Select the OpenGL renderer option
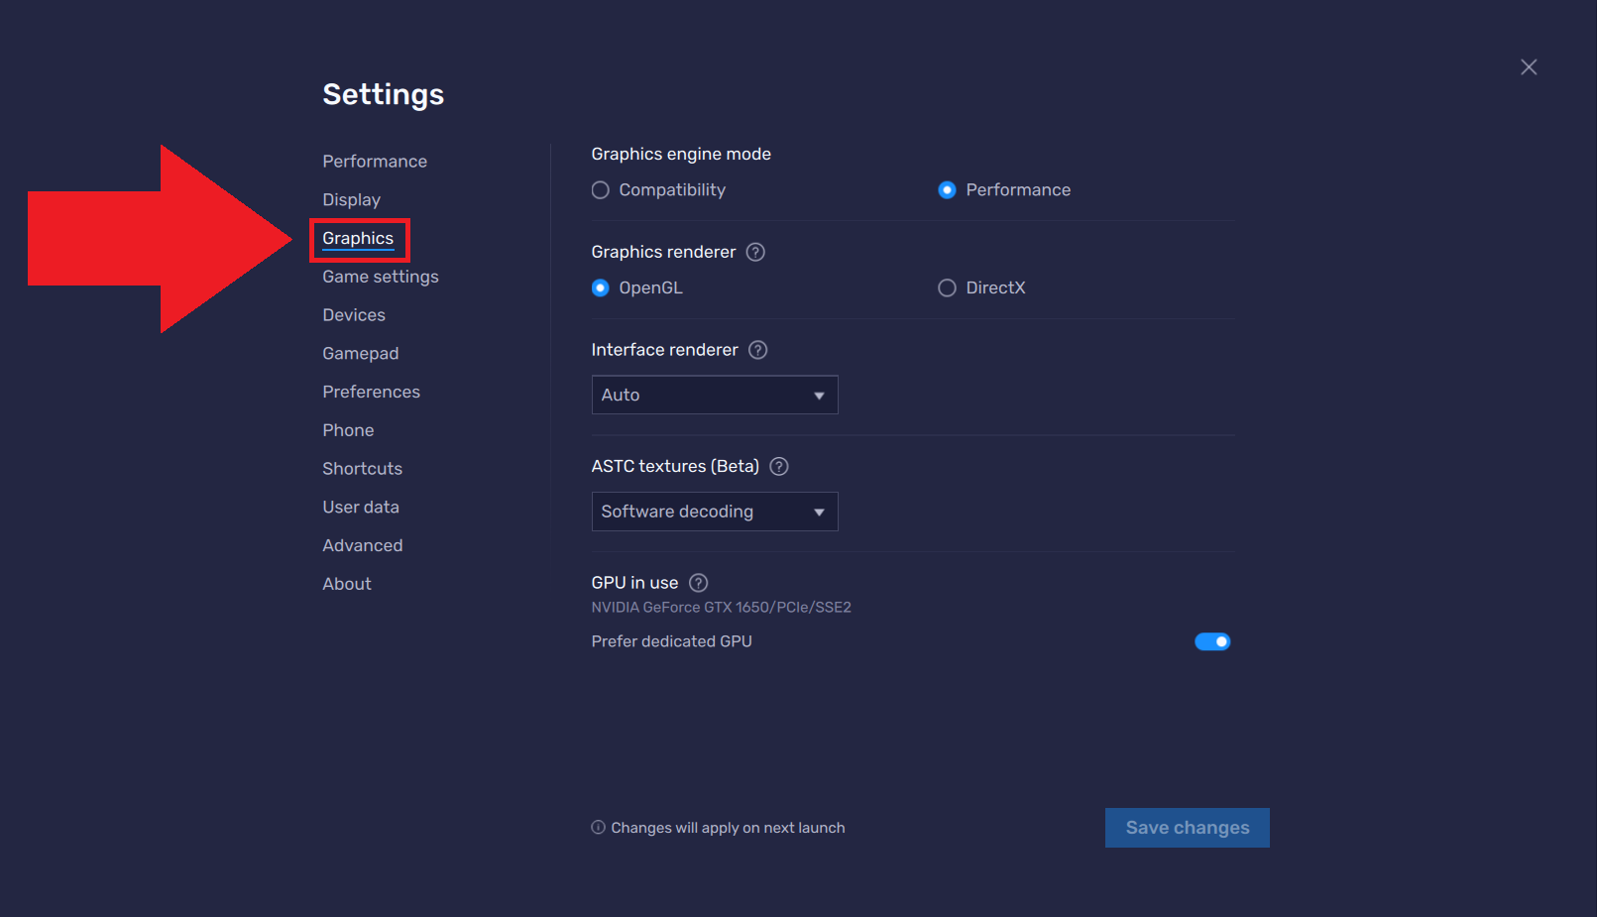Screen dimensions: 1597x917 [x=600, y=287]
